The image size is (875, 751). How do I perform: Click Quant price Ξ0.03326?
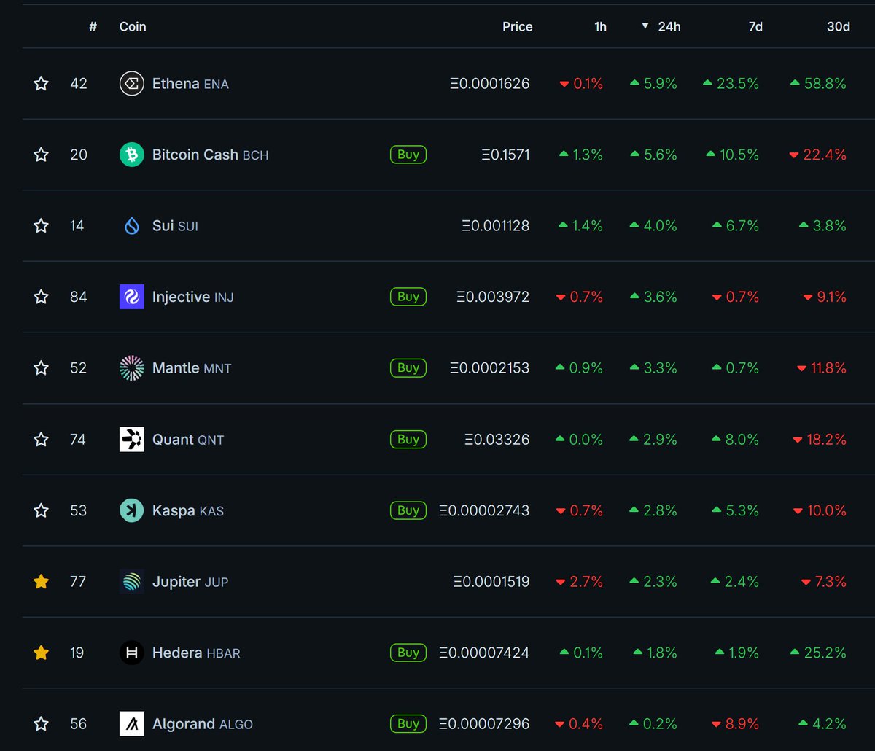(497, 440)
